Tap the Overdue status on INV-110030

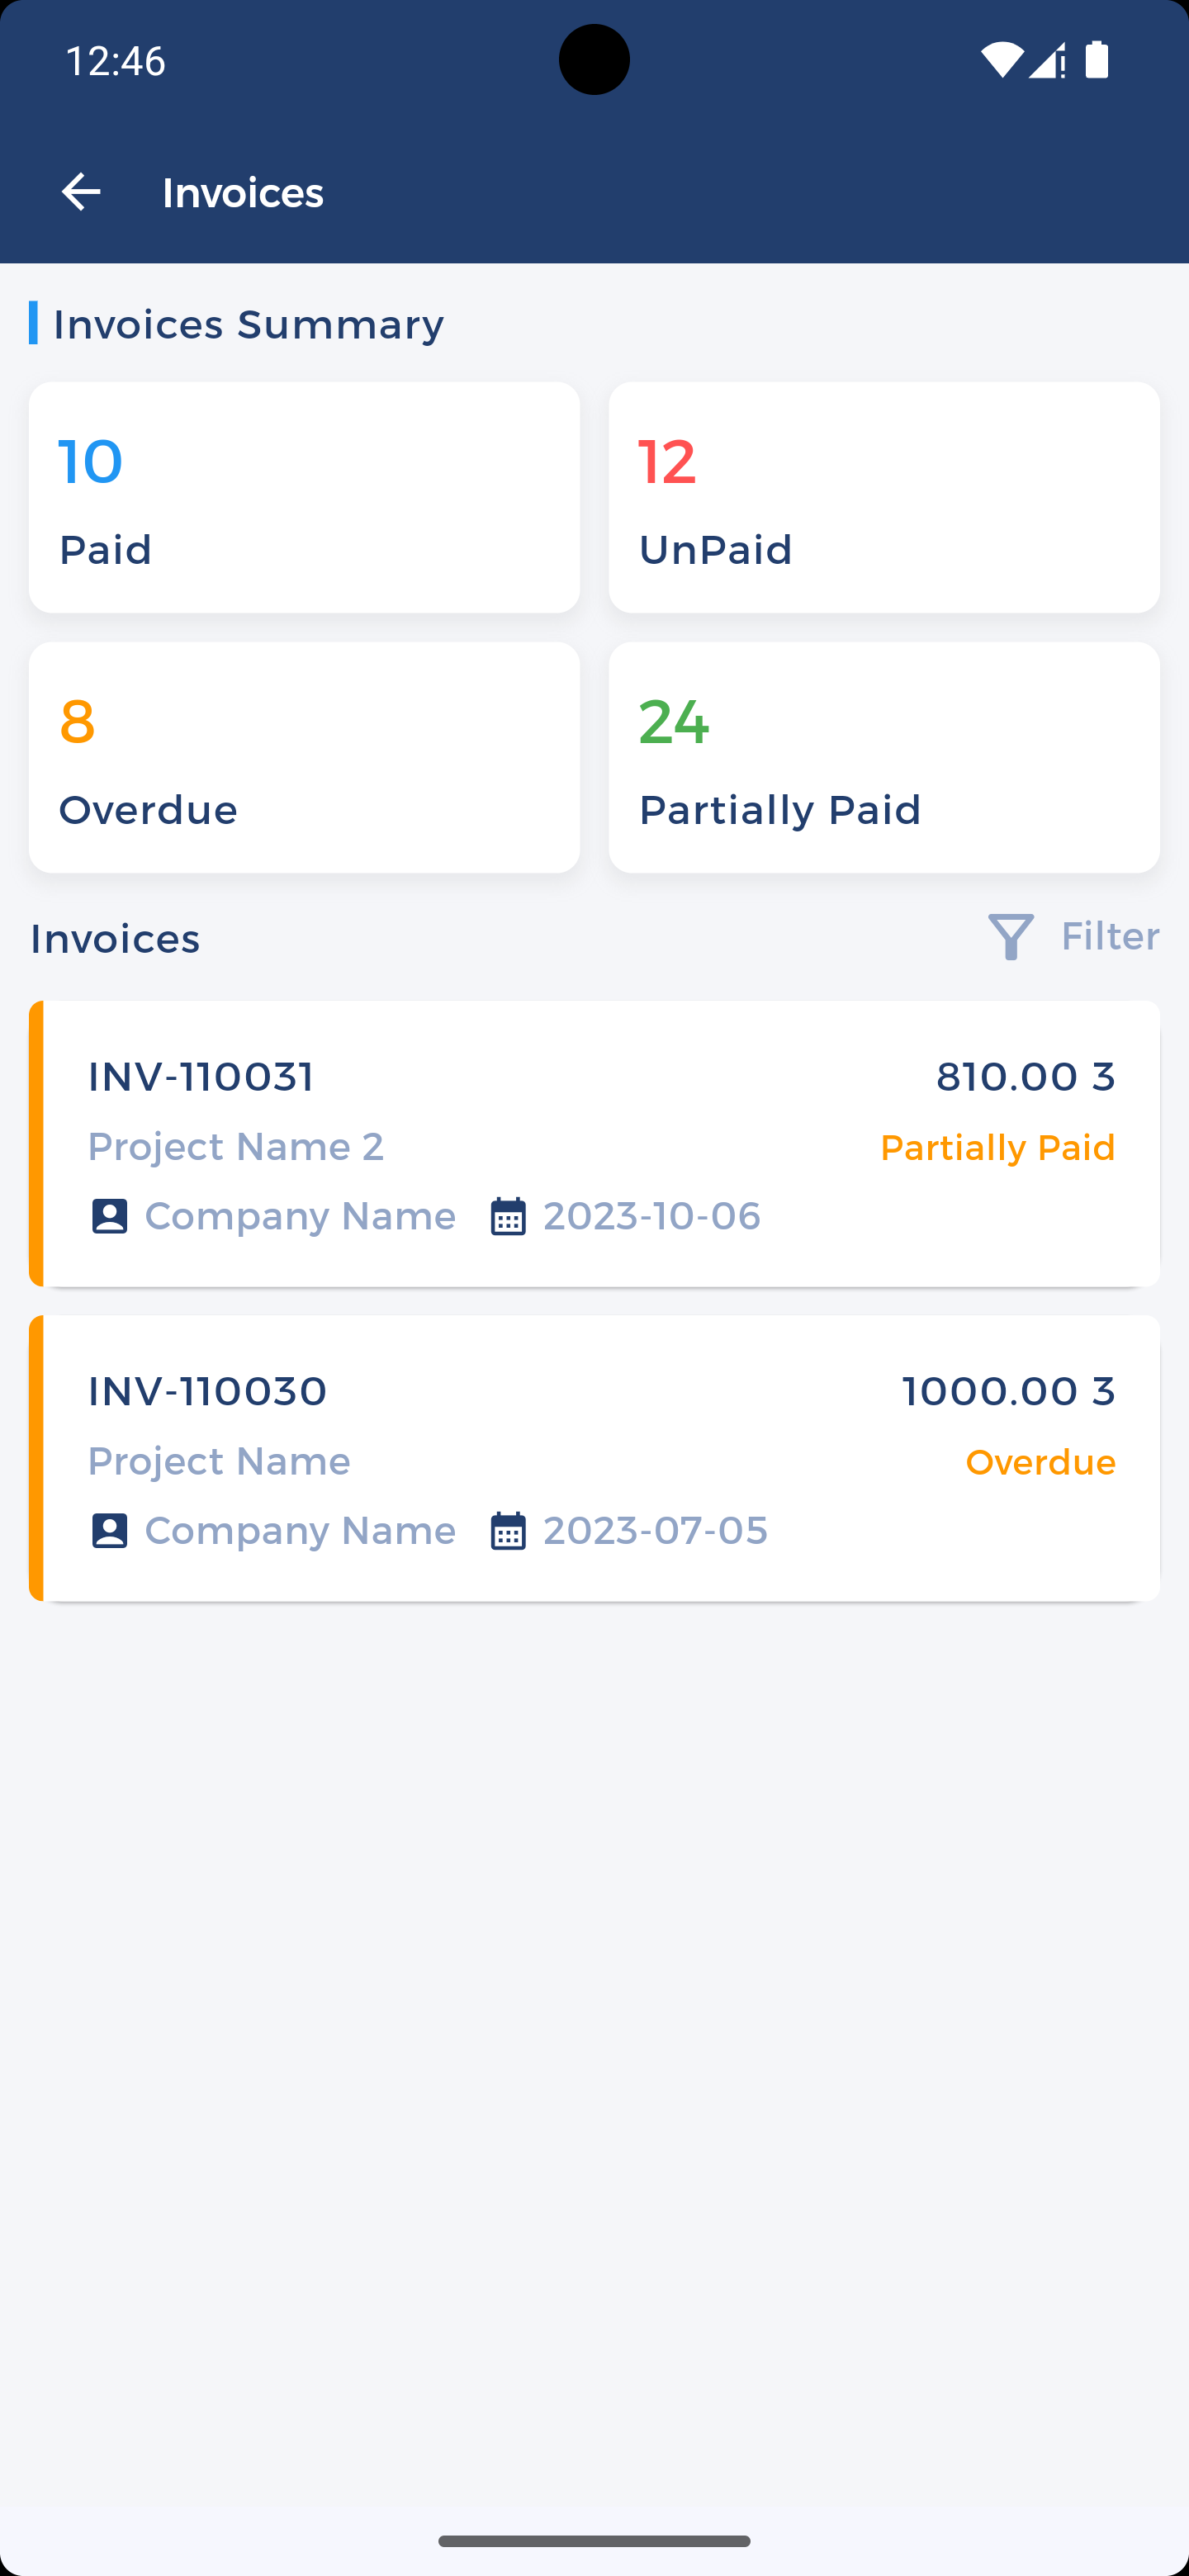coord(1040,1463)
